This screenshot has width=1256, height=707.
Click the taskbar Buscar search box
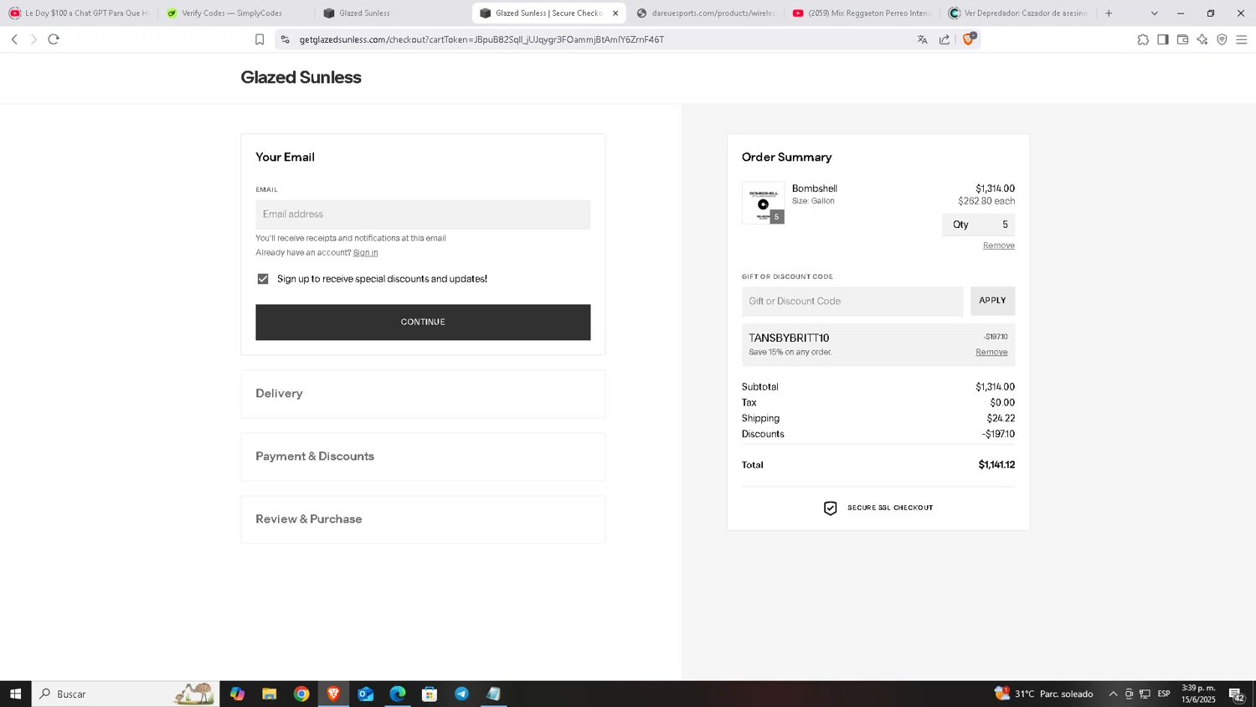[126, 694]
